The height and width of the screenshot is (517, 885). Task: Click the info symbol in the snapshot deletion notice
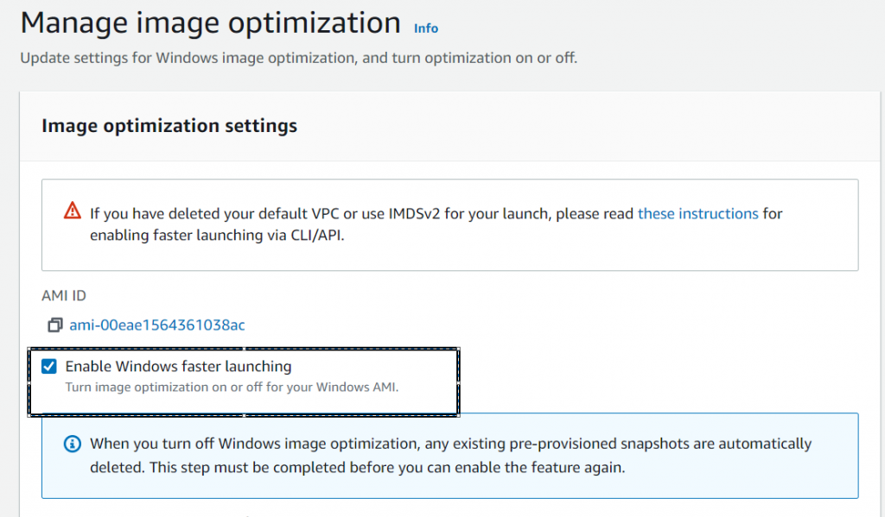tap(72, 443)
